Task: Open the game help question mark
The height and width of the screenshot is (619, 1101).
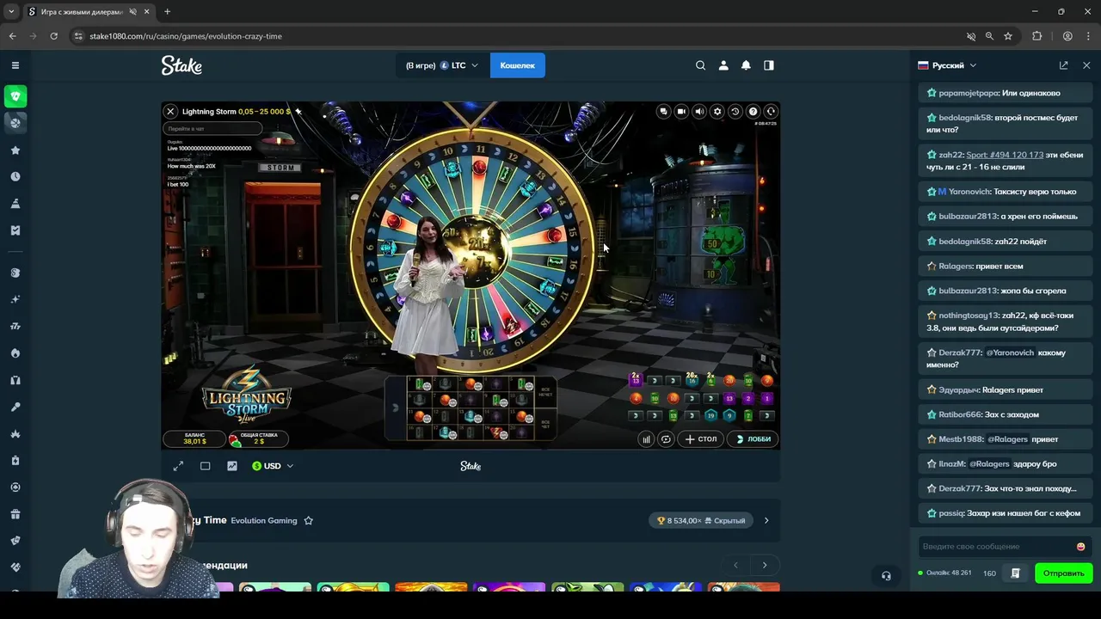Action: [753, 111]
